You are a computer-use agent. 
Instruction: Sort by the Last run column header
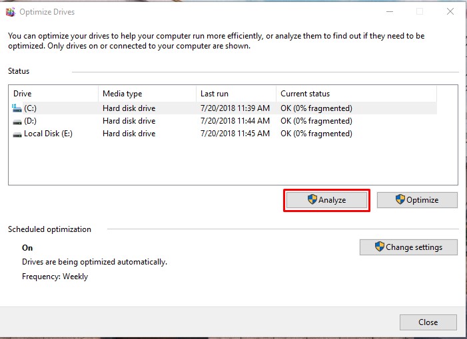(236, 94)
